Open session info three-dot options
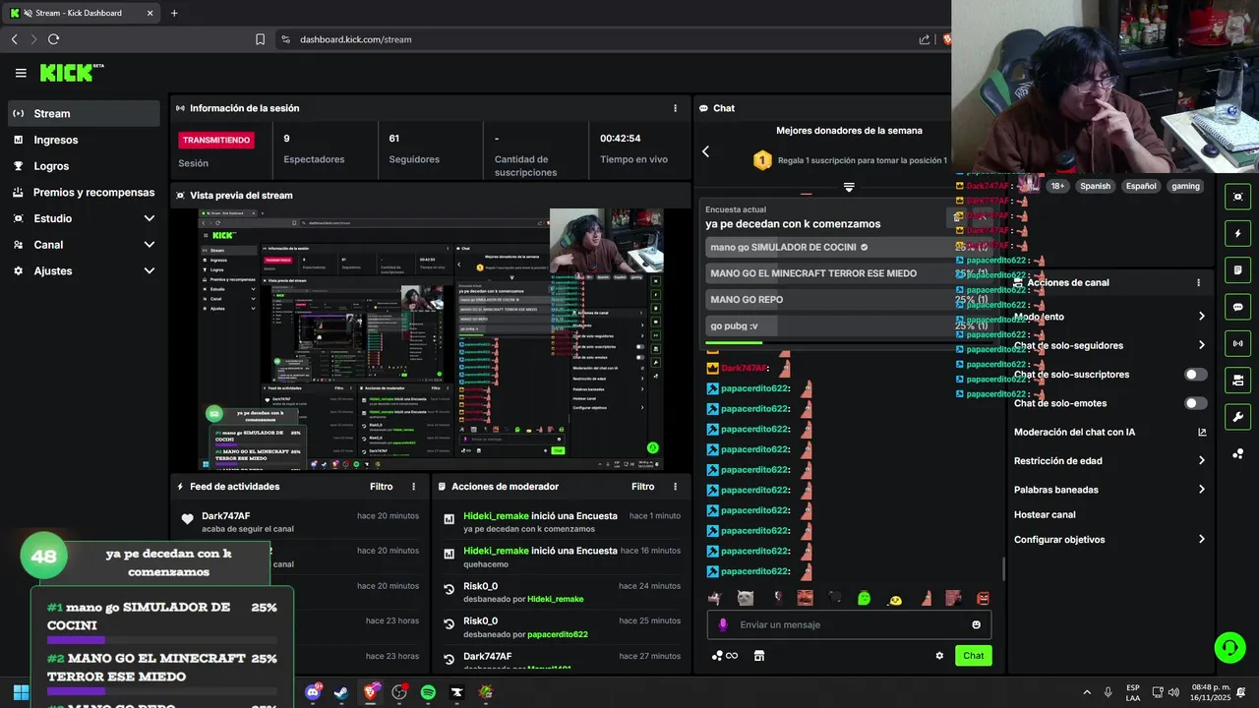The height and width of the screenshot is (708, 1259). click(x=675, y=108)
